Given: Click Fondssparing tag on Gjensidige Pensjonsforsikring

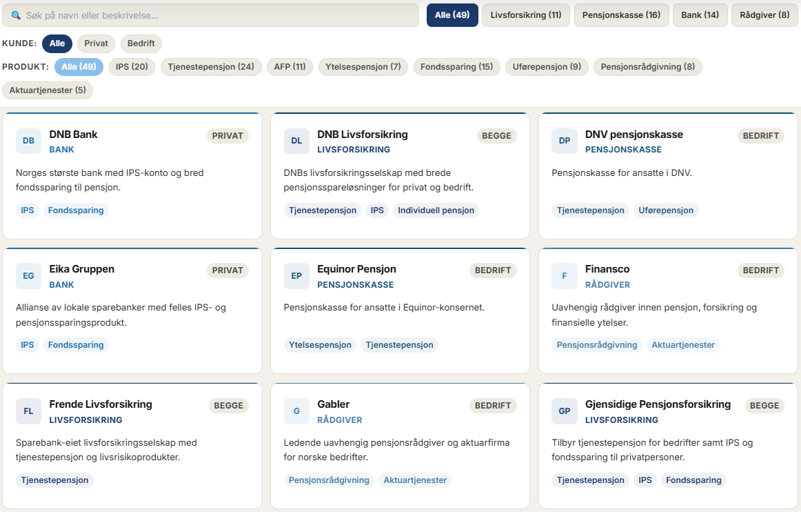Looking at the screenshot, I should [x=693, y=480].
